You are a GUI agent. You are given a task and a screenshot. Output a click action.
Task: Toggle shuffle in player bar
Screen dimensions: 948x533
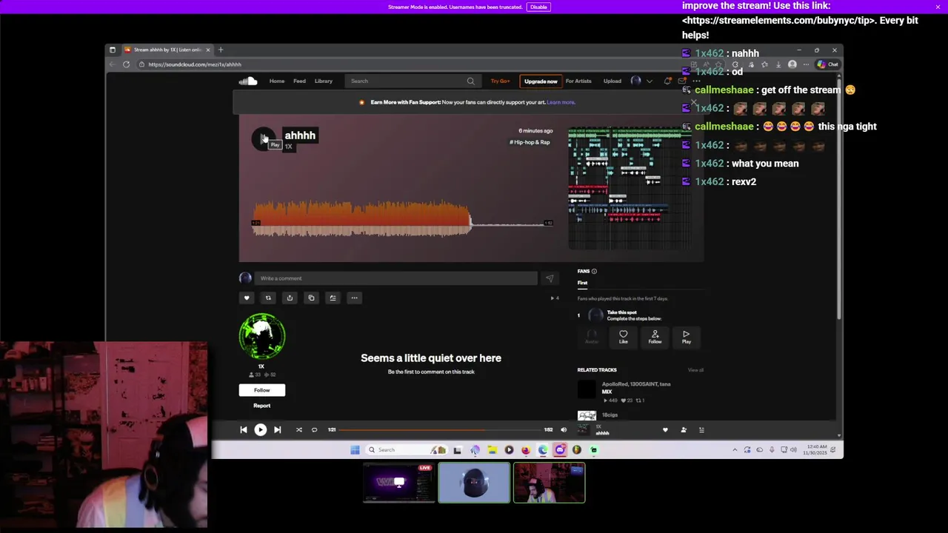tap(298, 429)
